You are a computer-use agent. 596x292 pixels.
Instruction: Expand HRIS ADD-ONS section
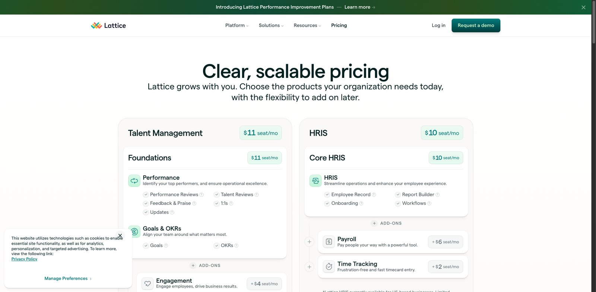pyautogui.click(x=386, y=223)
